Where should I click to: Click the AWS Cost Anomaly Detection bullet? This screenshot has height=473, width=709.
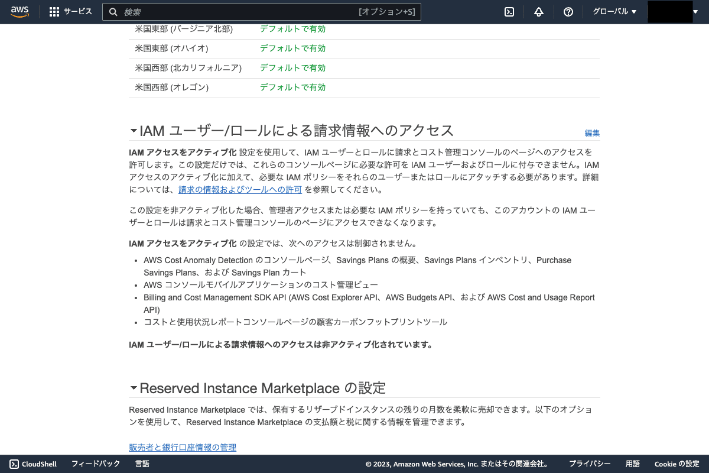coord(357,266)
